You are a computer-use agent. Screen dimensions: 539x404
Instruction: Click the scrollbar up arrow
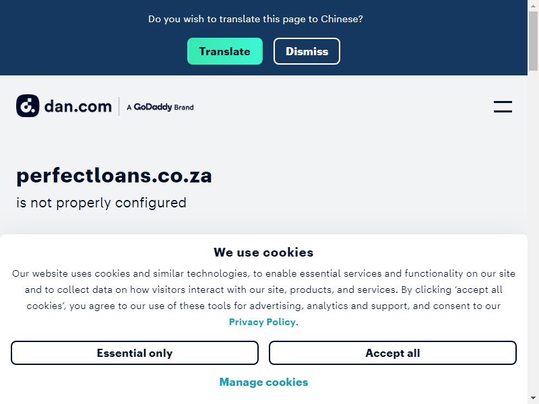coord(533,4)
